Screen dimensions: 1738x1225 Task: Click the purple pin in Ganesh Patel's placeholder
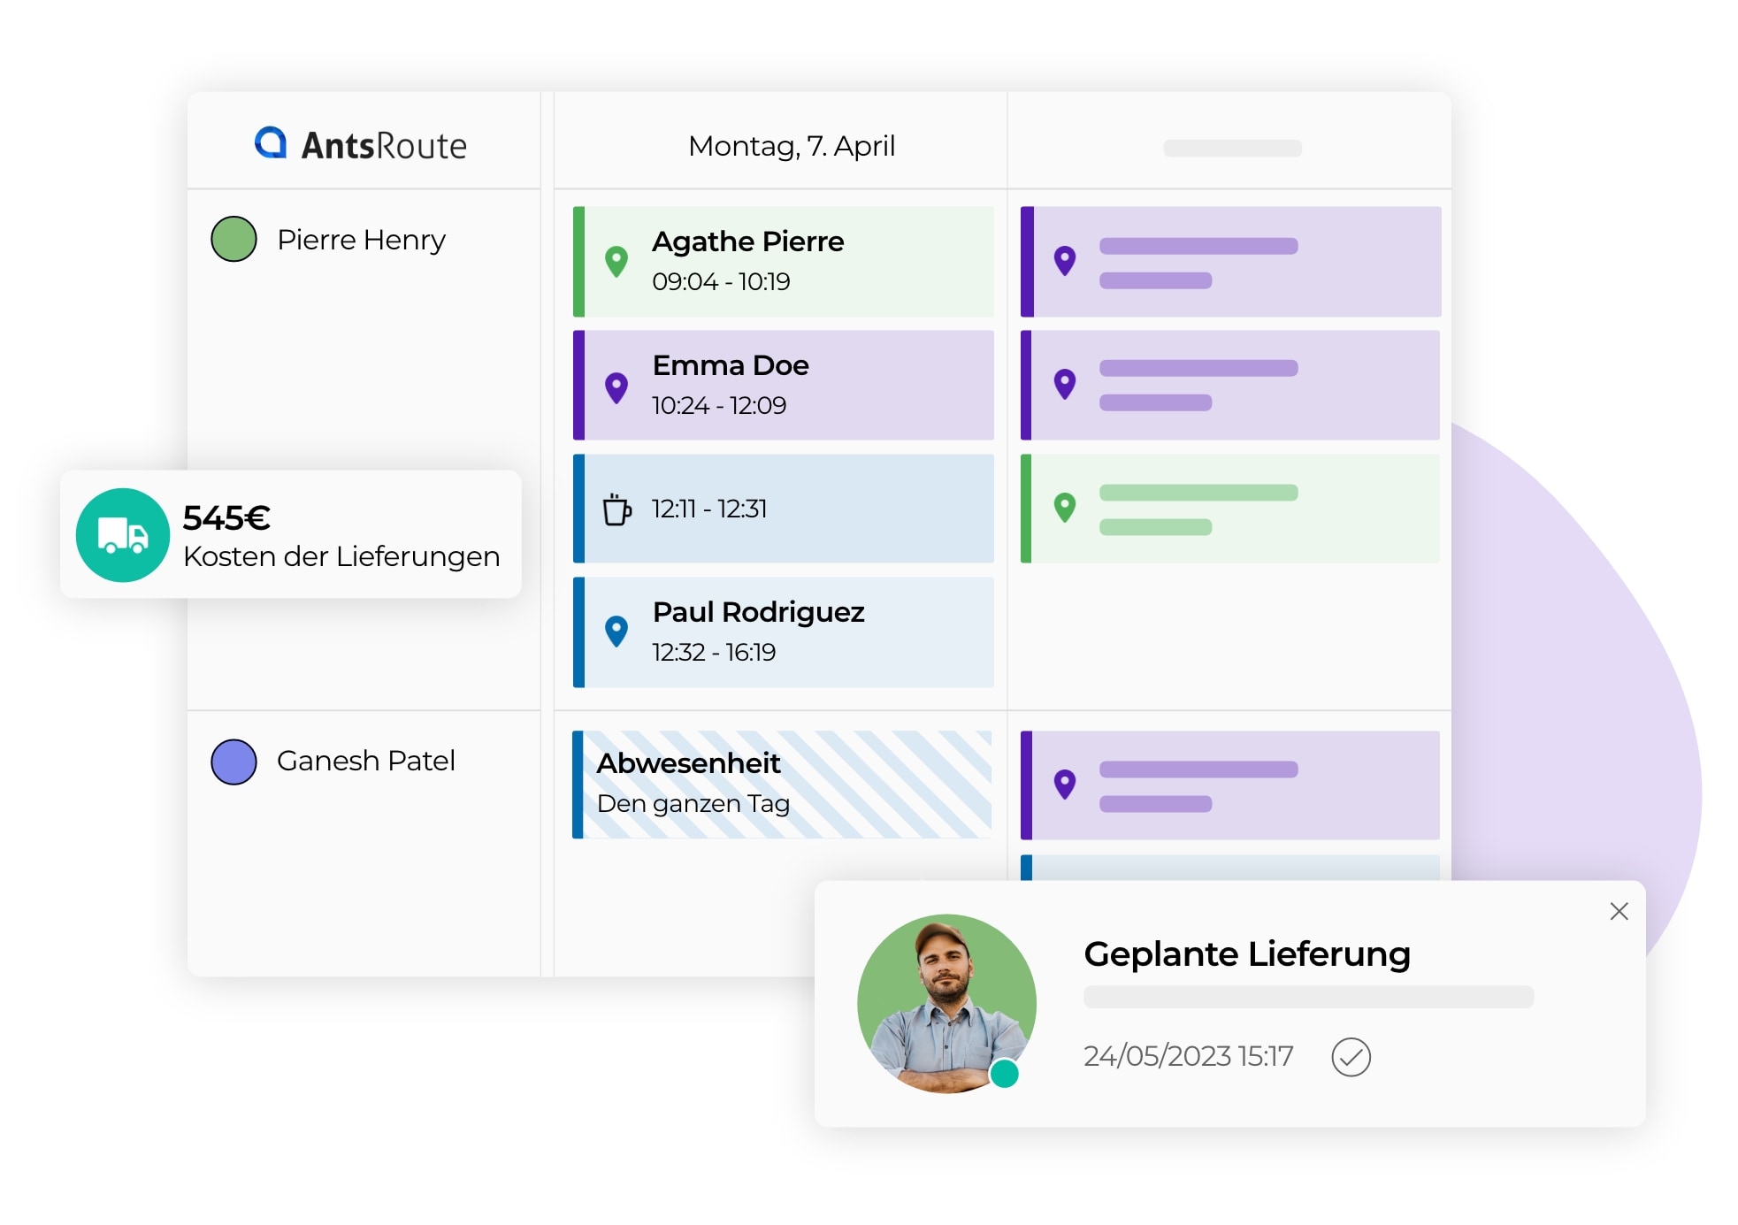(1065, 784)
